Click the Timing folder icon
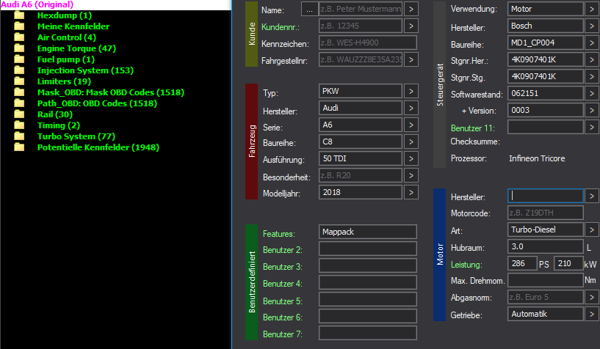Viewport: 600px width, 349px height. [19, 125]
